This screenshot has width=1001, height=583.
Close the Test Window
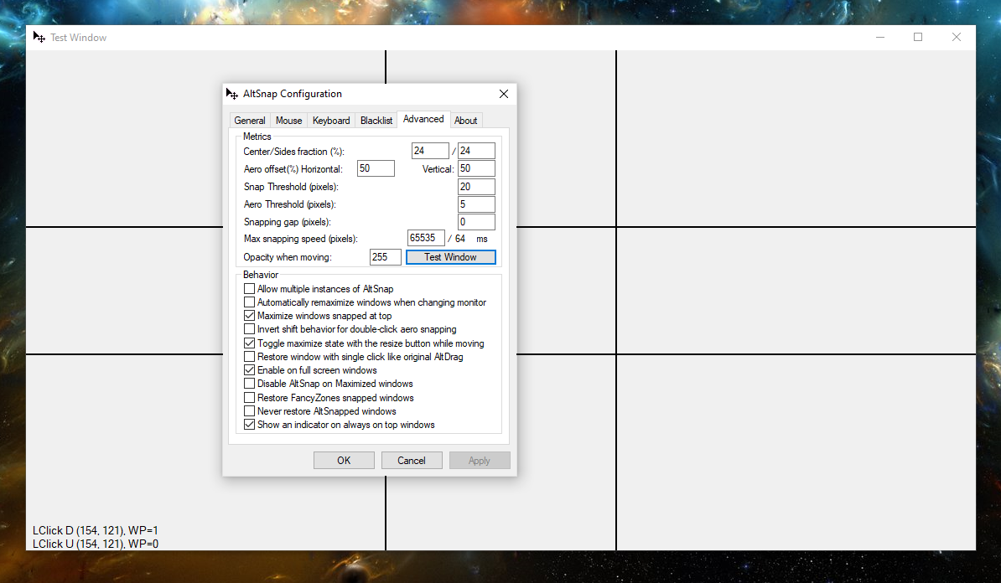tap(957, 37)
